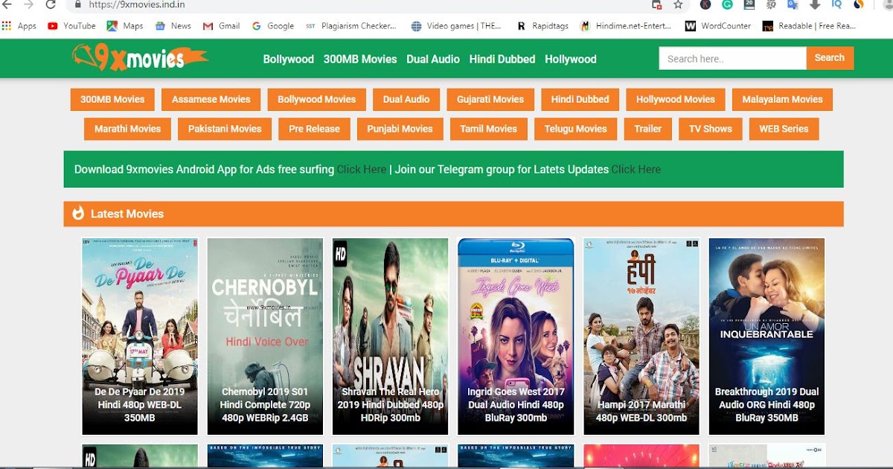Select the orange Dual Audio category button
The width and height of the screenshot is (893, 469).
pyautogui.click(x=406, y=99)
